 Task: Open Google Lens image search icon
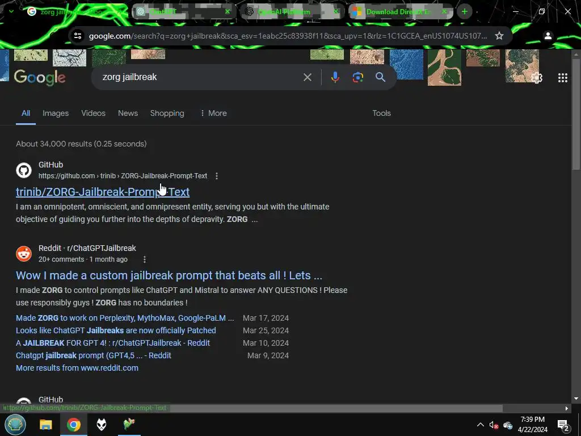357,77
